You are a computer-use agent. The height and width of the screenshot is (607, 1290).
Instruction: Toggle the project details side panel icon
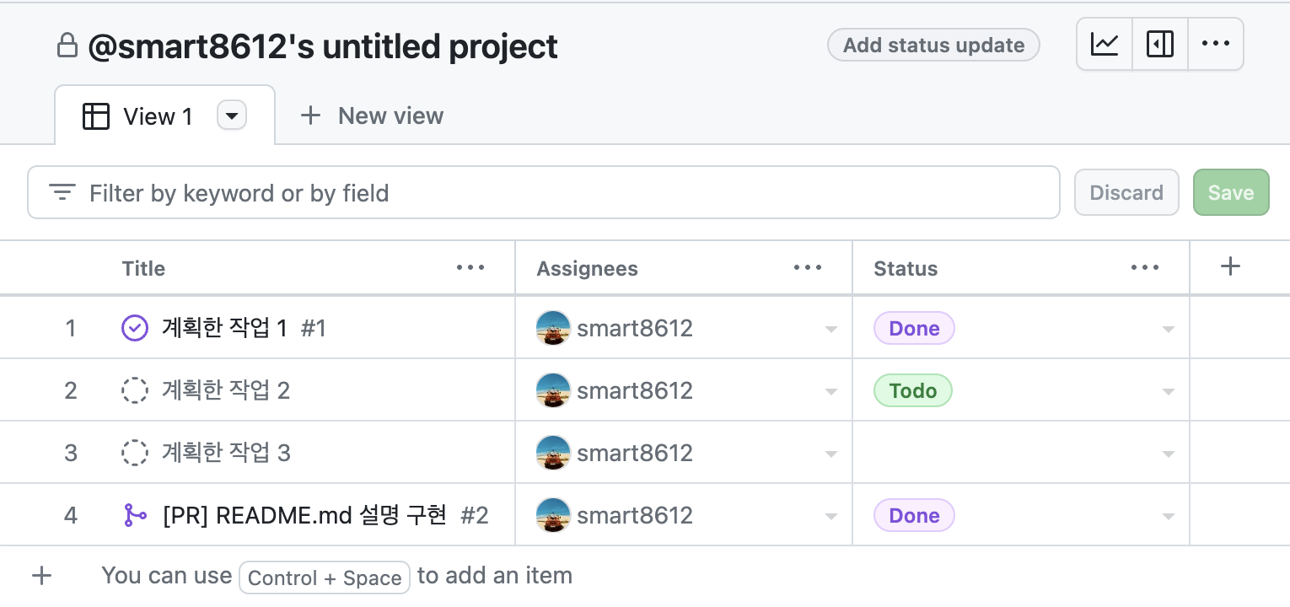pyautogui.click(x=1160, y=45)
